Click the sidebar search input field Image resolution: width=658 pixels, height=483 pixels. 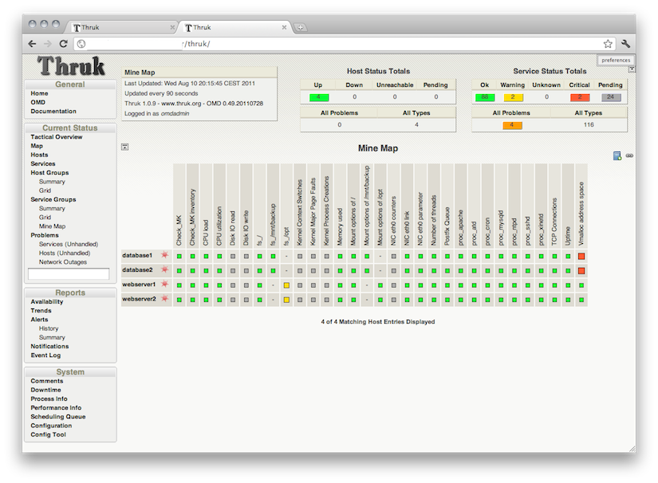click(x=69, y=274)
